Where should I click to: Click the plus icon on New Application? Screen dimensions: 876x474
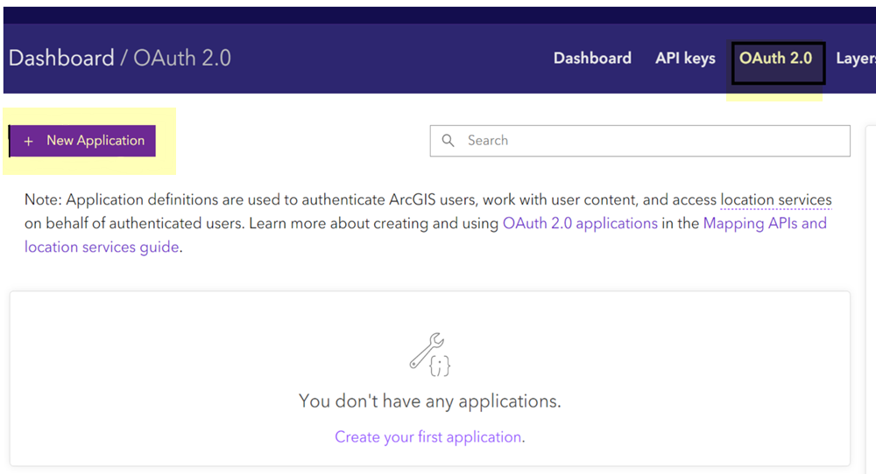click(29, 141)
